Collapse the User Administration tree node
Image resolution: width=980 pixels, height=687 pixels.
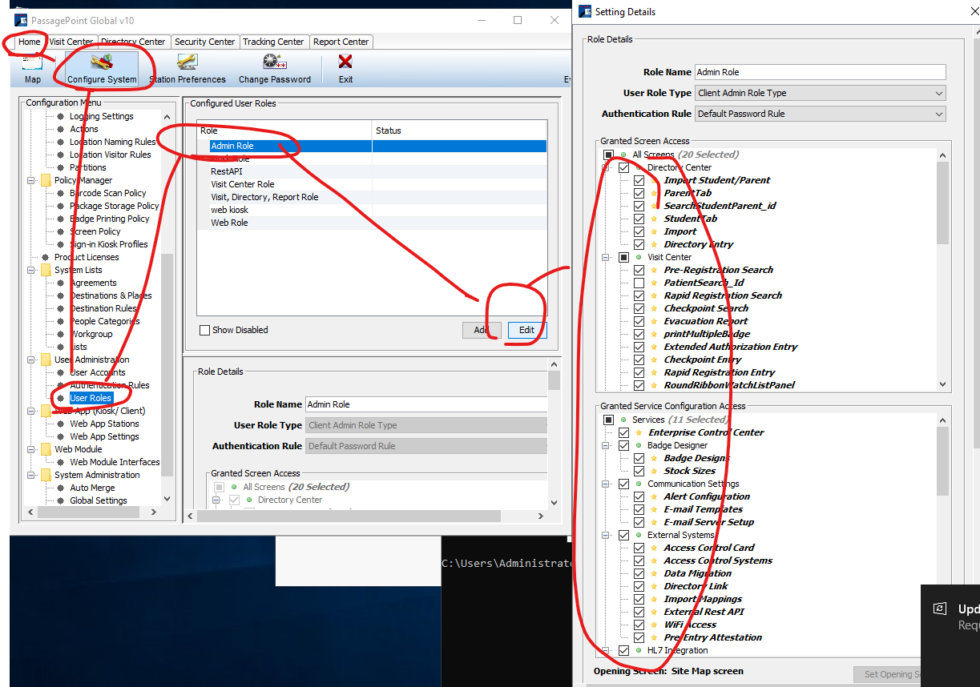(32, 360)
